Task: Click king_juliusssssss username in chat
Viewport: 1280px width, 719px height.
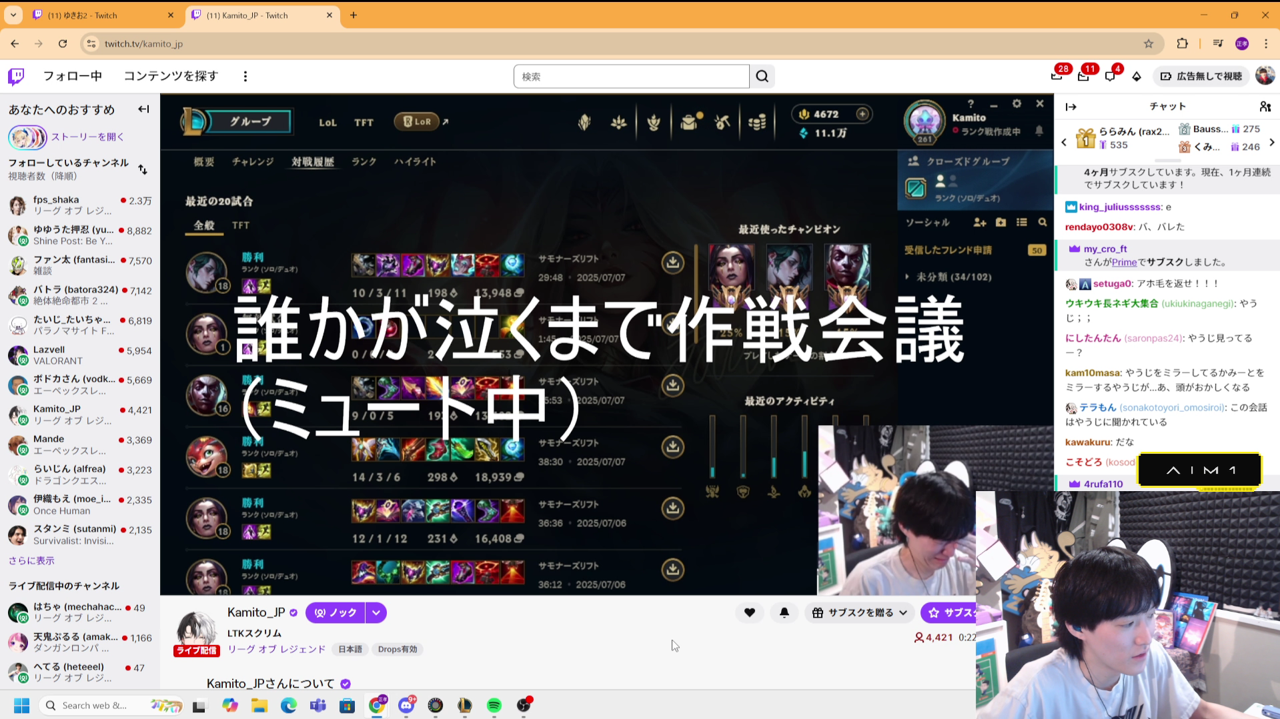Action: 1119,207
